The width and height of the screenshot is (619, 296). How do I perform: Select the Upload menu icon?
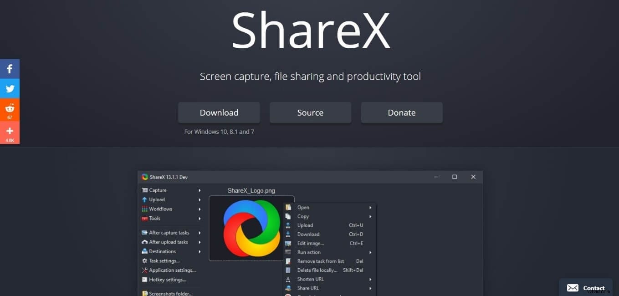click(x=145, y=199)
